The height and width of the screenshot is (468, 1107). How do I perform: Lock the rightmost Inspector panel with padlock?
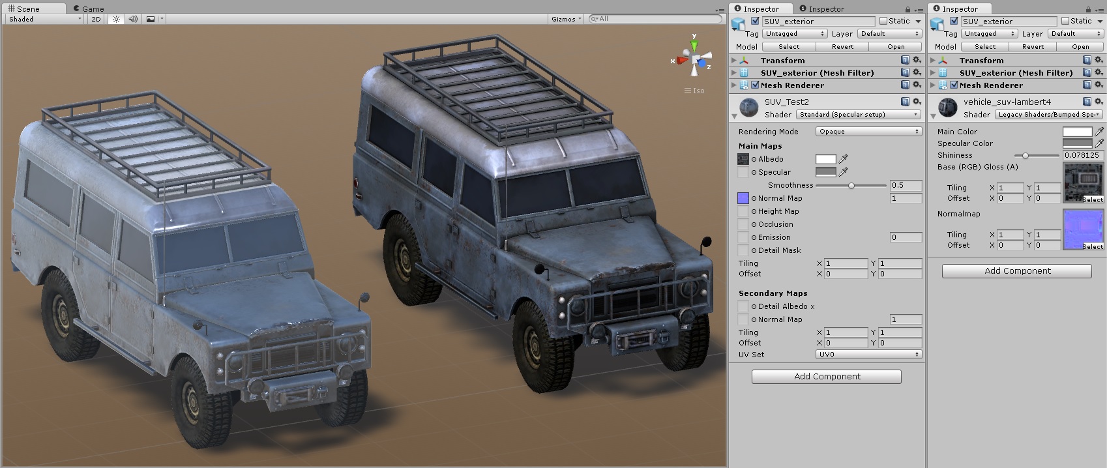click(x=1088, y=9)
